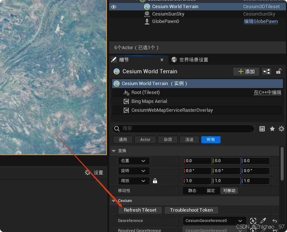This screenshot has width=287, height=232.
Task: Click the details panel vertical scrollbar
Action: point(282,164)
